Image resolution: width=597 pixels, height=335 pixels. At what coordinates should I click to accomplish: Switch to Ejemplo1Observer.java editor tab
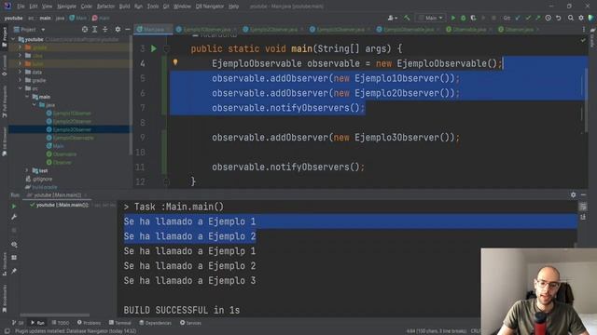point(206,29)
